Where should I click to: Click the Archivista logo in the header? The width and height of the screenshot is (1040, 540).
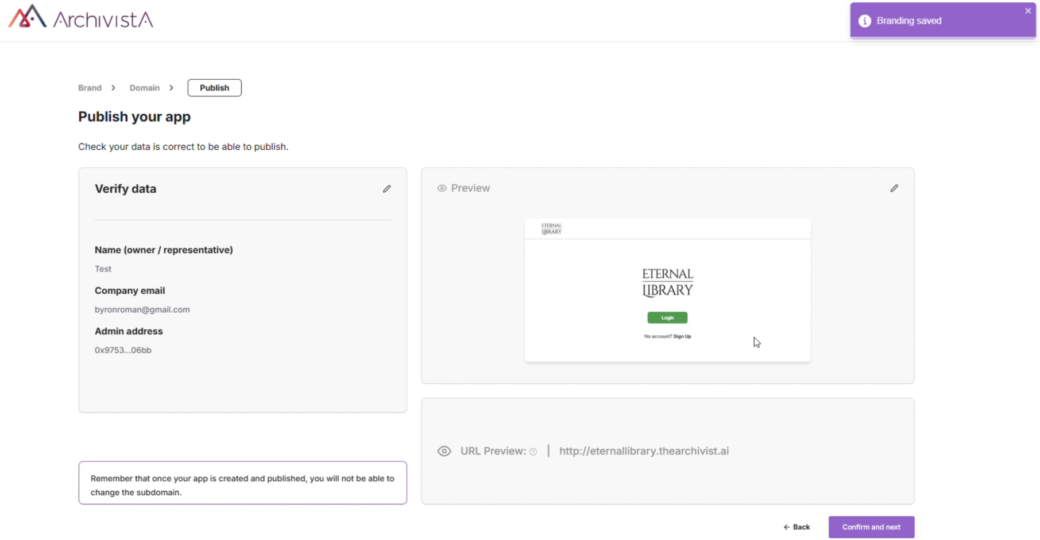[x=80, y=18]
